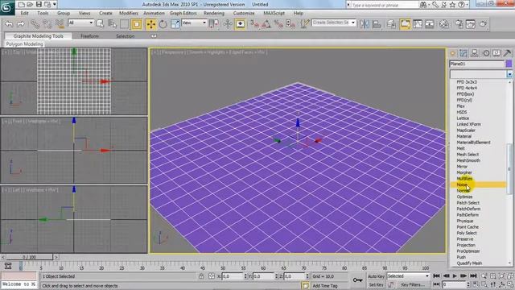
Task: Open the Utilities hammer panel tab
Action: [x=508, y=53]
